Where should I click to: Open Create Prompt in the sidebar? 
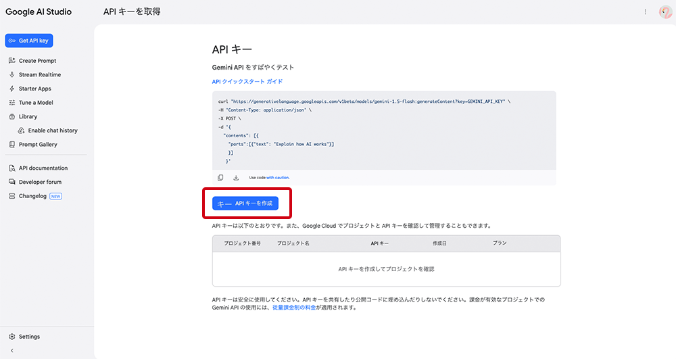[37, 61]
